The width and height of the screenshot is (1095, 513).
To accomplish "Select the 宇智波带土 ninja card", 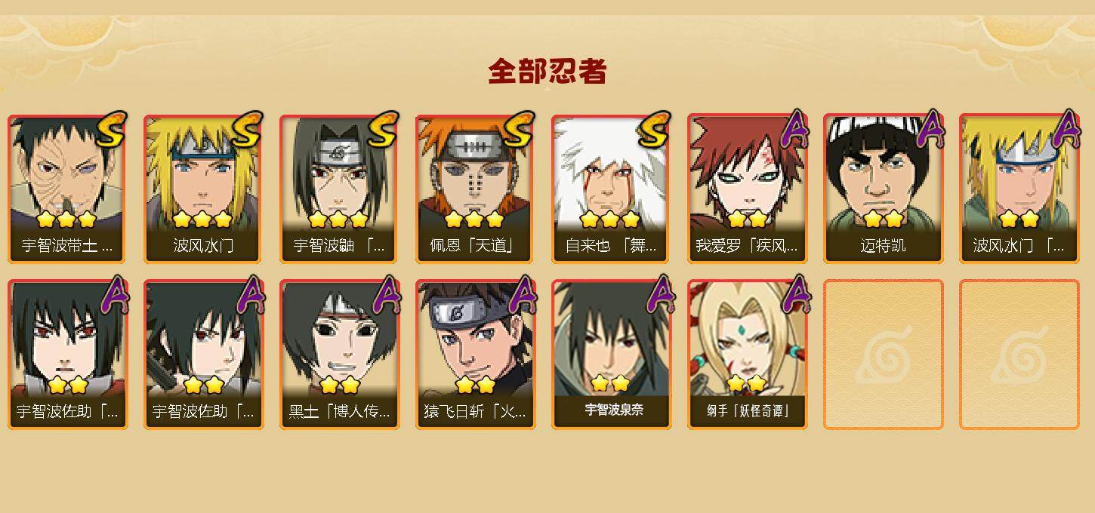I will pos(67,189).
